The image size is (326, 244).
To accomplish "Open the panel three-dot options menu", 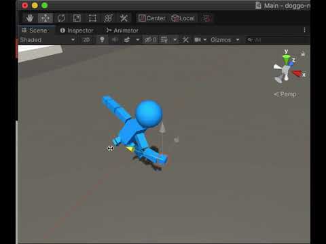I will click(x=304, y=30).
